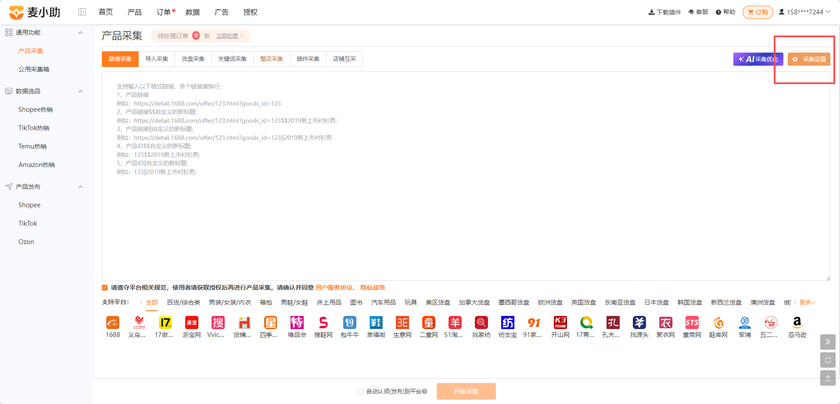
Task: Open the 生意网 platform icon
Action: point(402,323)
